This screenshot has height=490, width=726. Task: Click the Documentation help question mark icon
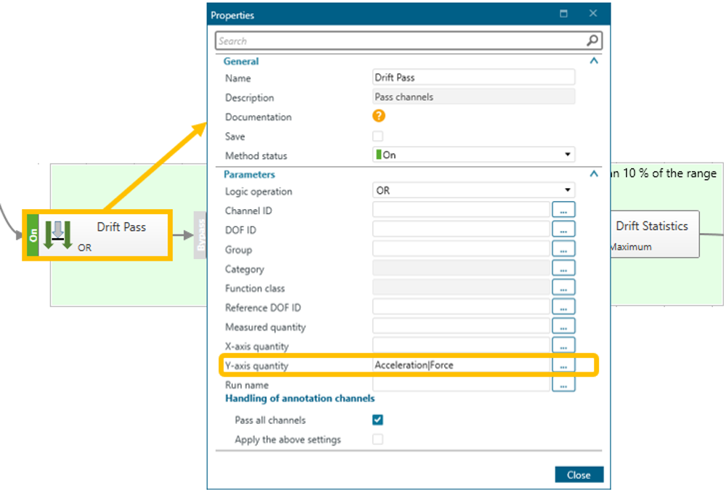click(x=378, y=116)
